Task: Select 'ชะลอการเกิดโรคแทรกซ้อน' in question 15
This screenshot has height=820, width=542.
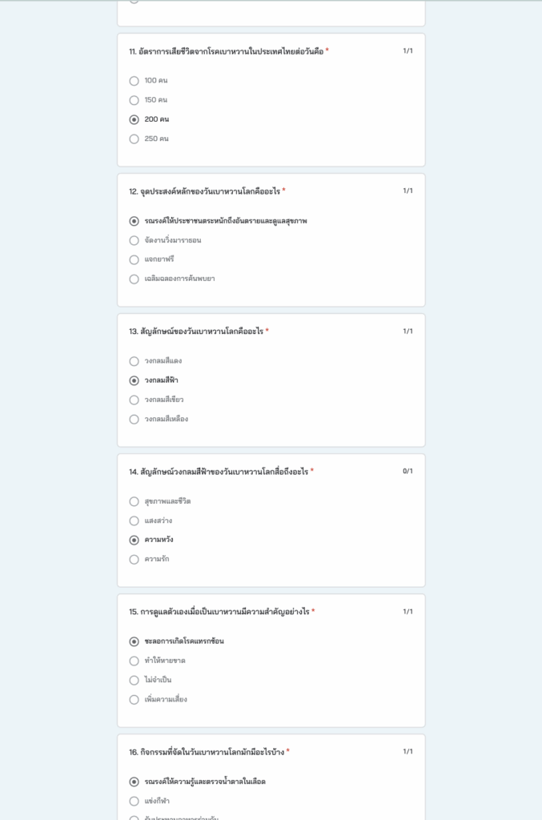Action: click(x=134, y=641)
